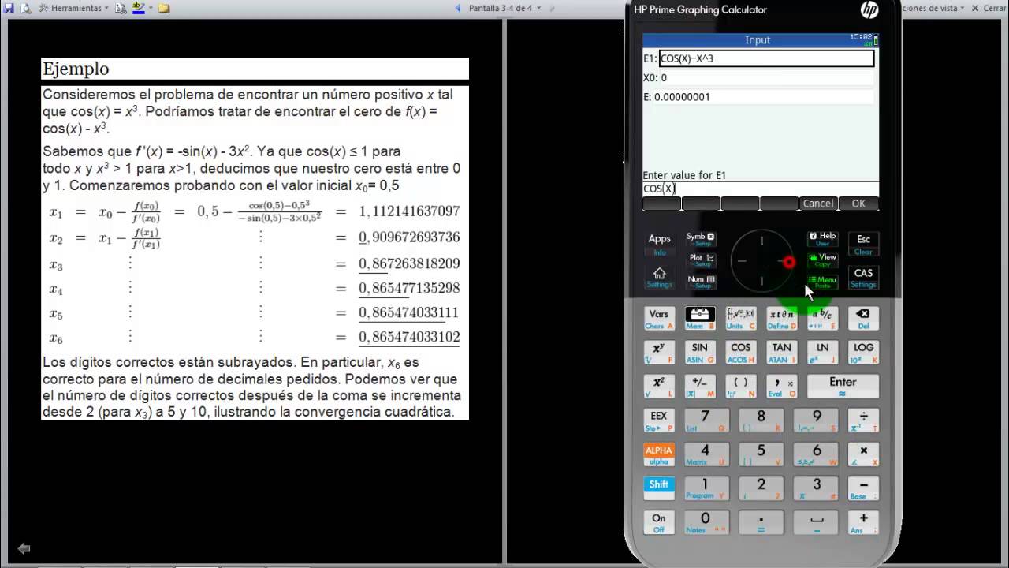Screen dimensions: 1009x568
Task: Click the LOG key
Action: [863, 352]
